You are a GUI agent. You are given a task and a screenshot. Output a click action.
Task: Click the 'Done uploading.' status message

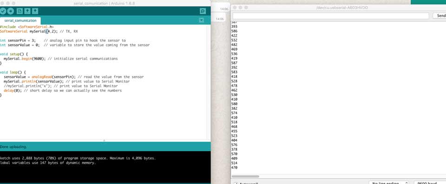point(13,147)
